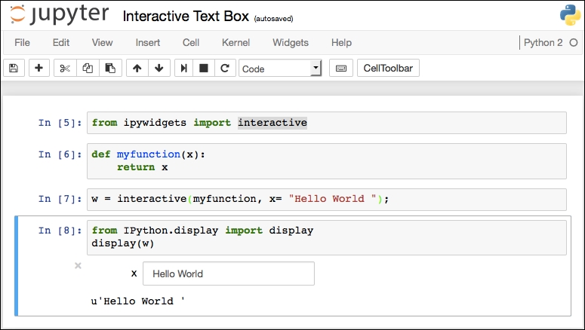Rename the Interactive Text Box notebook title
The image size is (585, 330).
[x=186, y=17]
